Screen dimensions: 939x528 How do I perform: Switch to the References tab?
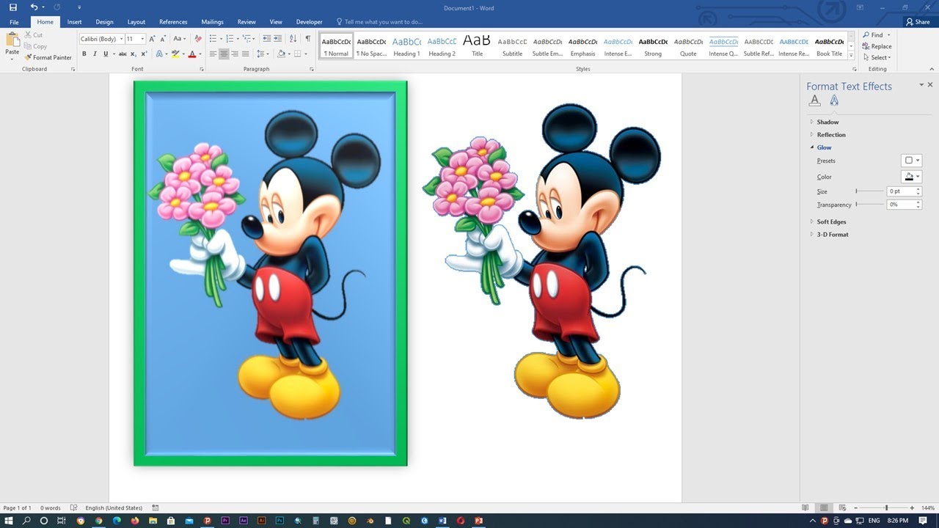click(x=173, y=22)
